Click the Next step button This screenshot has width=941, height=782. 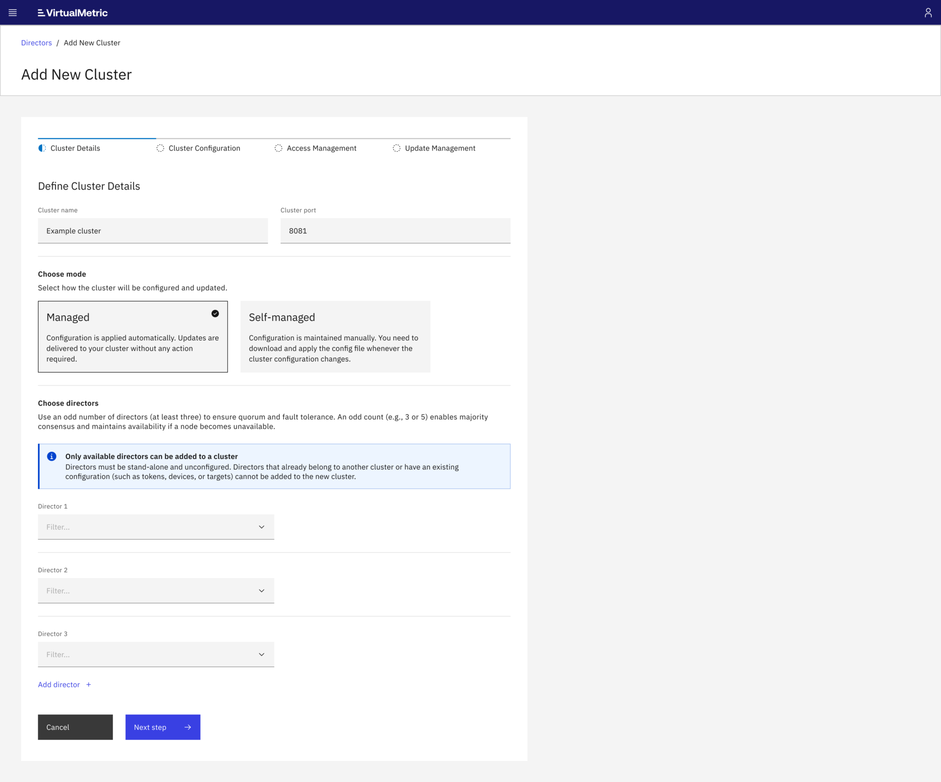(x=162, y=727)
